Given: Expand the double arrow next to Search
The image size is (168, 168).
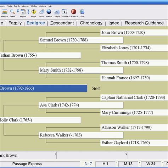Looking at the screenshot, I should click(x=18, y=11).
